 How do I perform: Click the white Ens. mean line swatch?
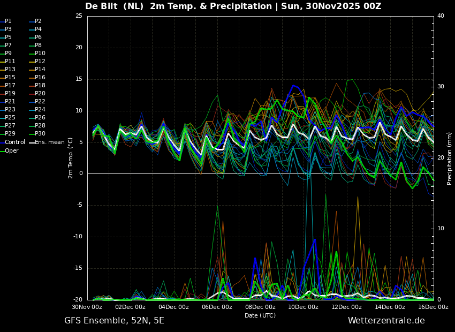pos(32,142)
